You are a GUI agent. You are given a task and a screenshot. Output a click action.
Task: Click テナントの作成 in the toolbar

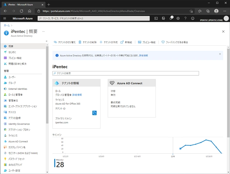(x=109, y=42)
